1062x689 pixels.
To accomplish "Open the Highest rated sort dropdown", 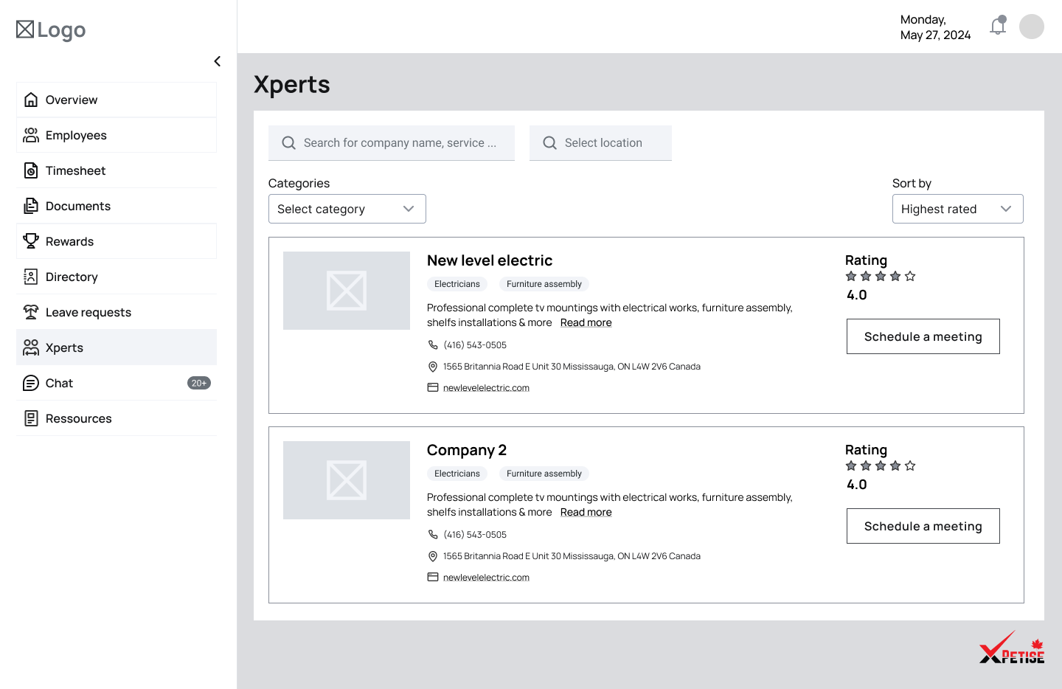I will 957,209.
